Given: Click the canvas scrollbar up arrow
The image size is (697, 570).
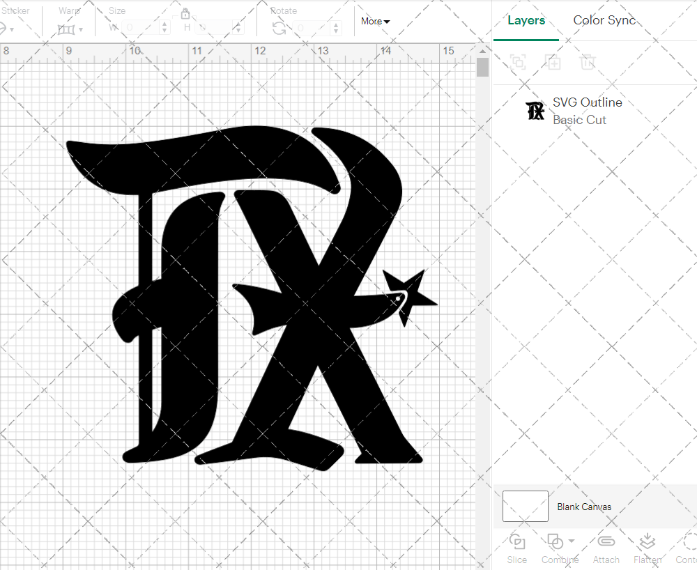Looking at the screenshot, I should coord(483,50).
